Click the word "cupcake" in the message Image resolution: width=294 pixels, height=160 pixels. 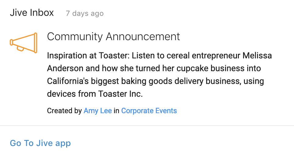tap(192, 68)
